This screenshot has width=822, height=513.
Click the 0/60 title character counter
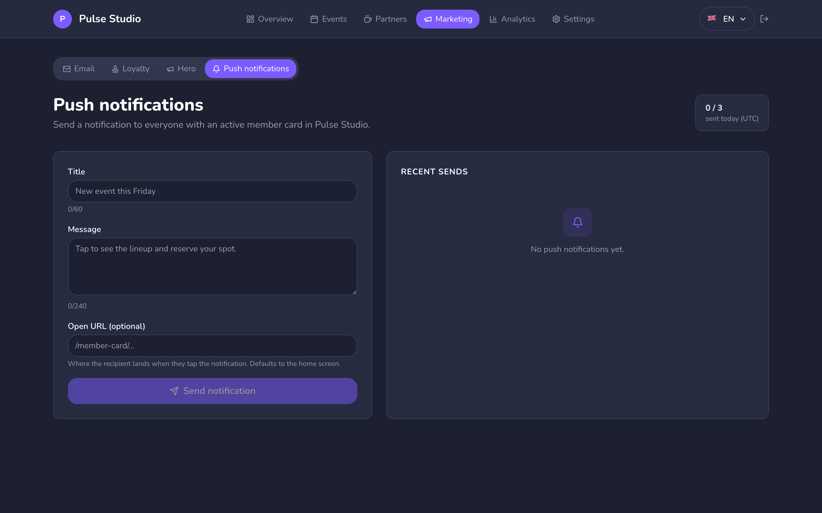(x=75, y=209)
